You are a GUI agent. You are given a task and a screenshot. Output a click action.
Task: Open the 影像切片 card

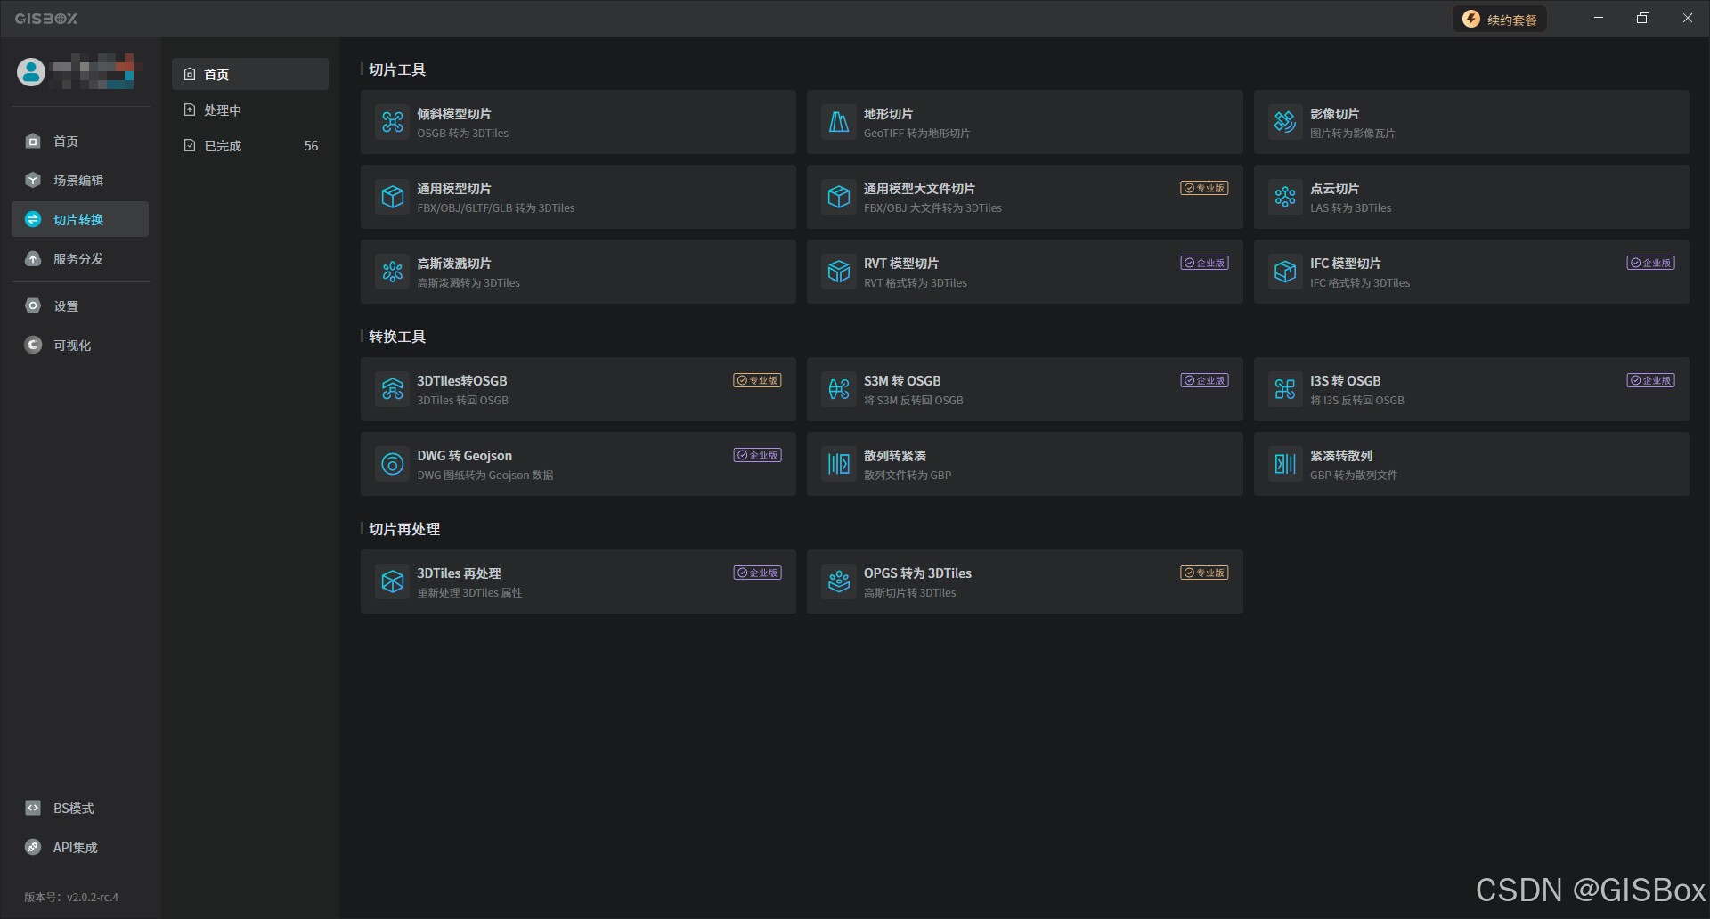point(1471,122)
